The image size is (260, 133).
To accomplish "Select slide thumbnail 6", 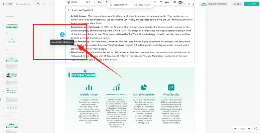I will [12, 58].
